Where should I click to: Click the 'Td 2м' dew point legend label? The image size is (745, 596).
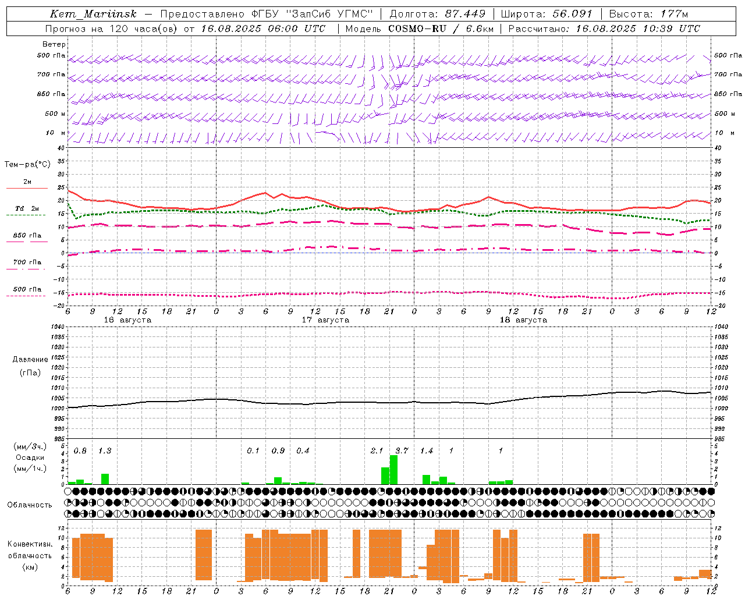click(27, 208)
